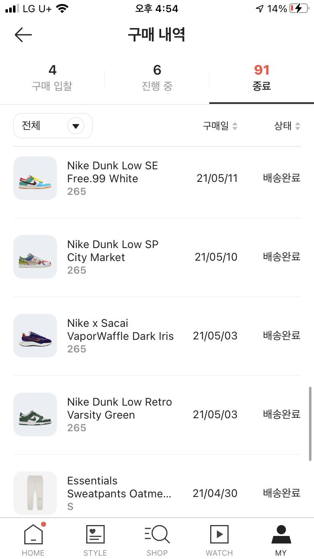Tap Nike Dunk Low SP City Market thumbnail
Image resolution: width=314 pixels, height=559 pixels.
tap(35, 257)
